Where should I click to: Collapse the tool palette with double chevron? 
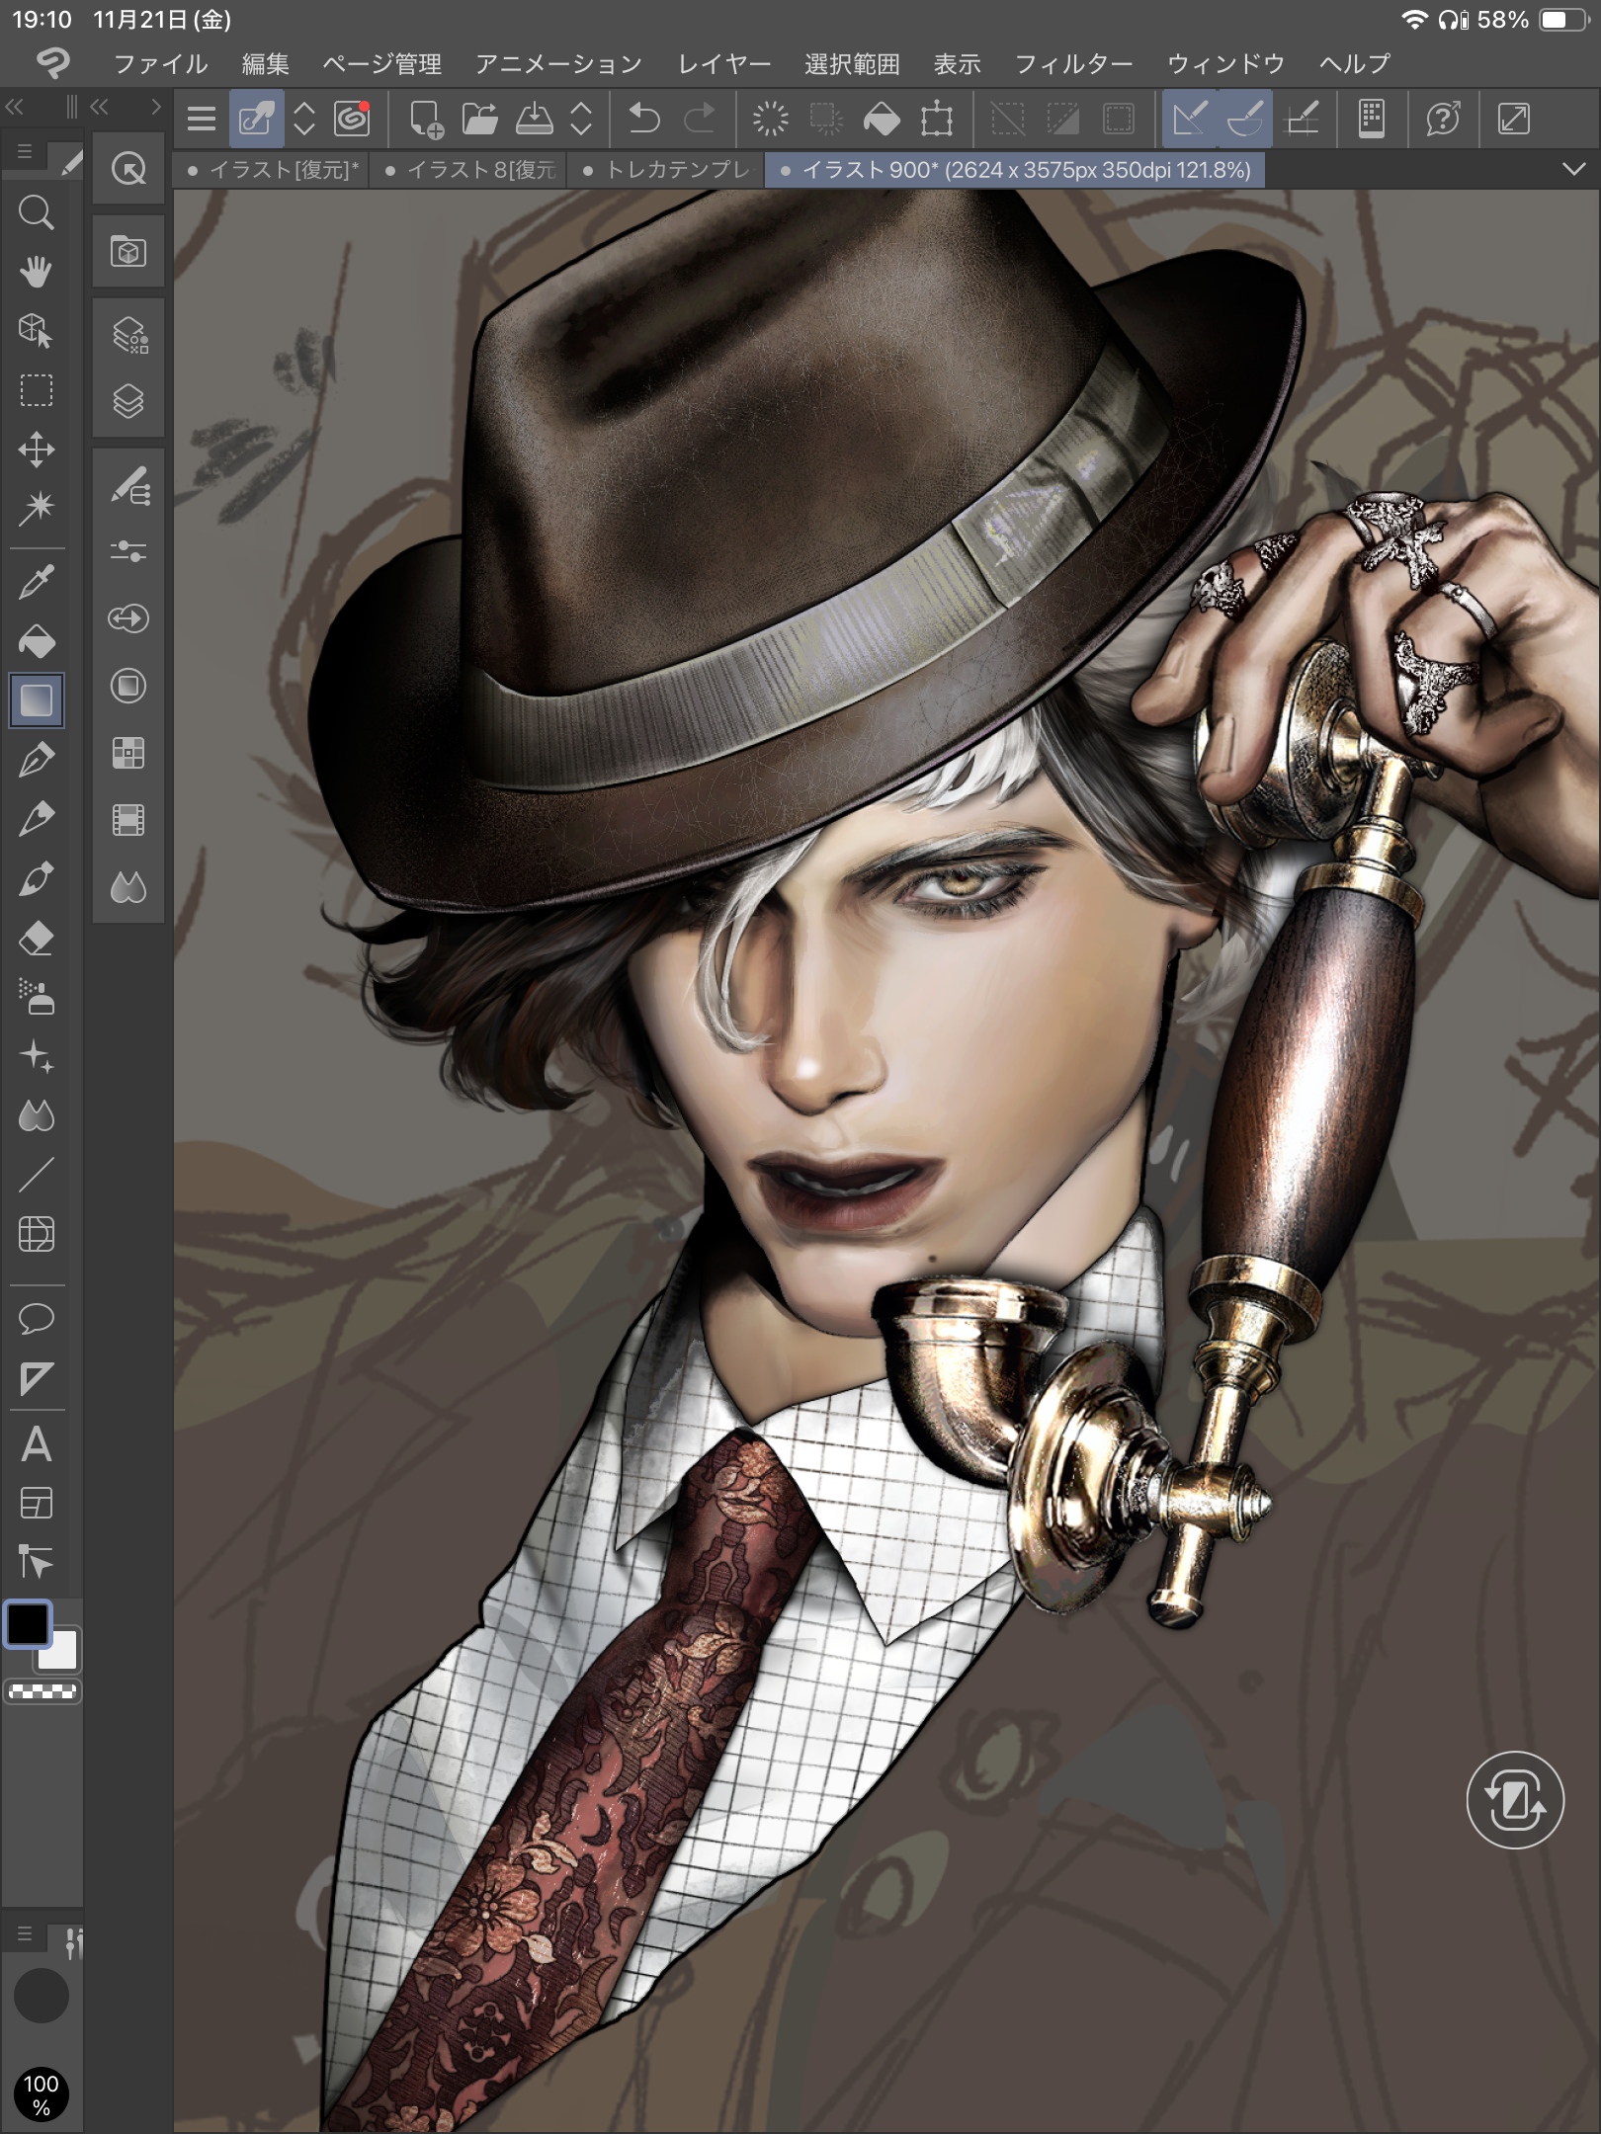(x=15, y=107)
